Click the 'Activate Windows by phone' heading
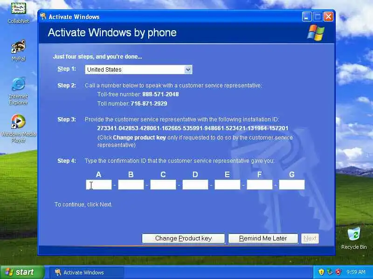 click(x=112, y=33)
